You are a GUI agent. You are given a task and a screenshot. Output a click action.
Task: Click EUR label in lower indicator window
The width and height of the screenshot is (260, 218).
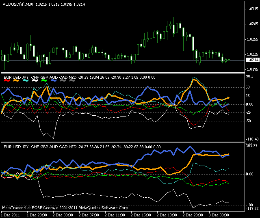(8, 147)
